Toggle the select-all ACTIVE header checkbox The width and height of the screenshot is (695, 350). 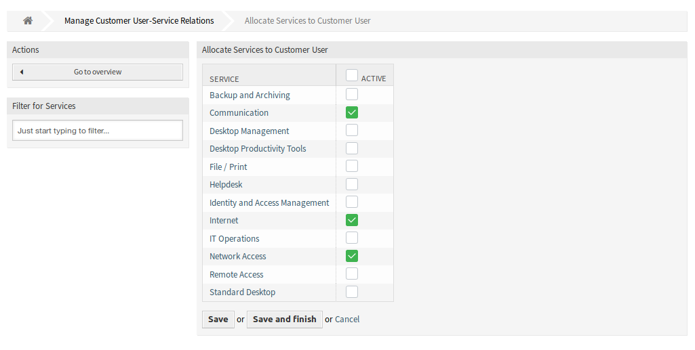click(x=351, y=75)
